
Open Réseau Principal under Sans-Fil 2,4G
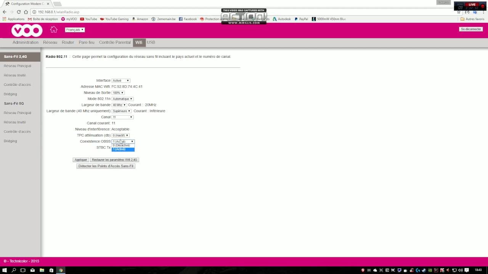[x=18, y=66]
